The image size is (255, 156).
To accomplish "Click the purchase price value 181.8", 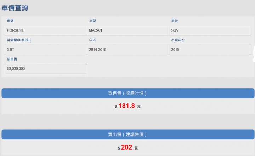I will tap(126, 106).
